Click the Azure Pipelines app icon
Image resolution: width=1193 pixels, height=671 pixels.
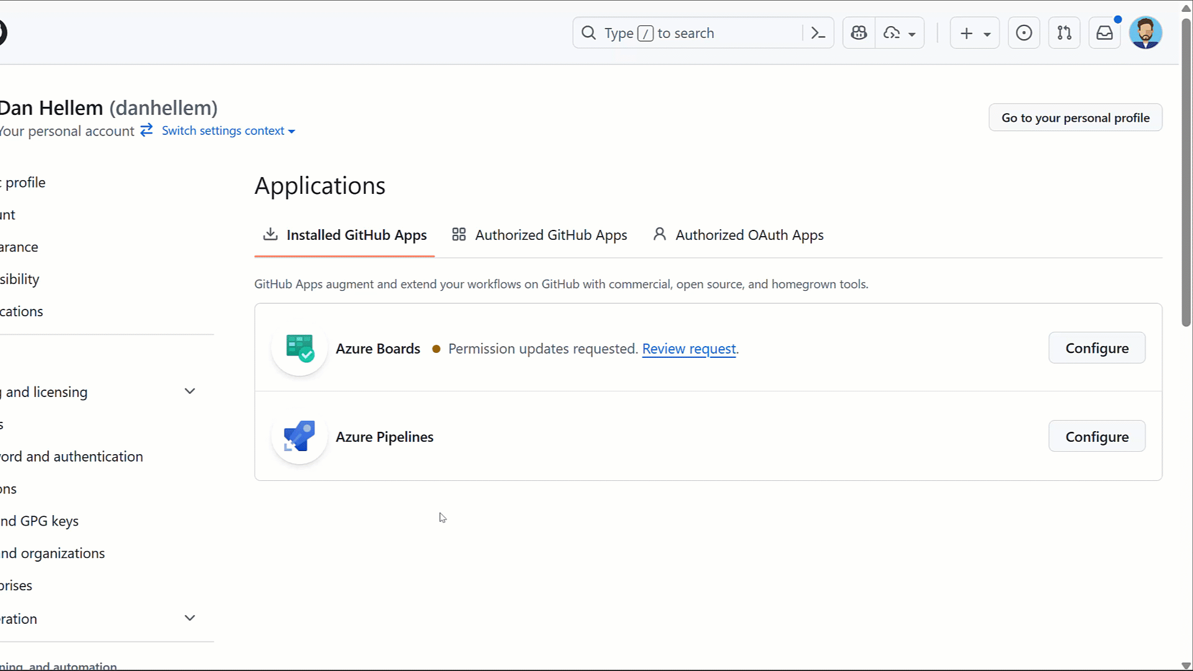tap(299, 436)
